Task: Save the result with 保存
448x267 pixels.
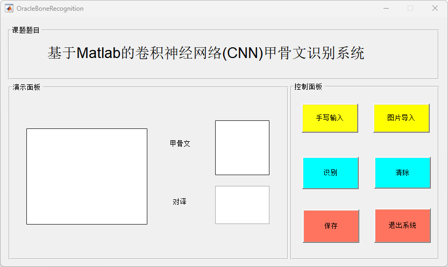Action: point(331,226)
